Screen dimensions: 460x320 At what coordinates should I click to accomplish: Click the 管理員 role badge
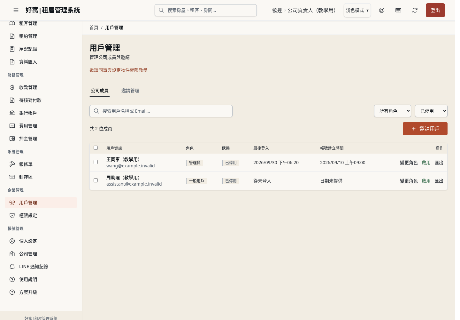pos(195,163)
